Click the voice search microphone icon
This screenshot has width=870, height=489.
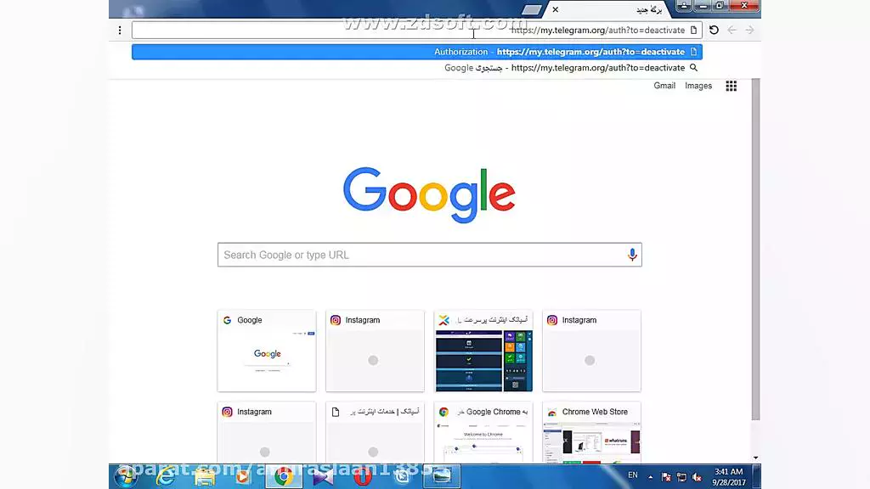click(x=632, y=255)
